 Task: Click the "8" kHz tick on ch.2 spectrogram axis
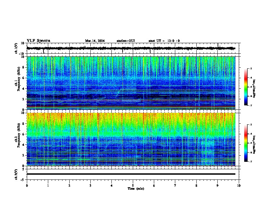click(x=23, y=124)
